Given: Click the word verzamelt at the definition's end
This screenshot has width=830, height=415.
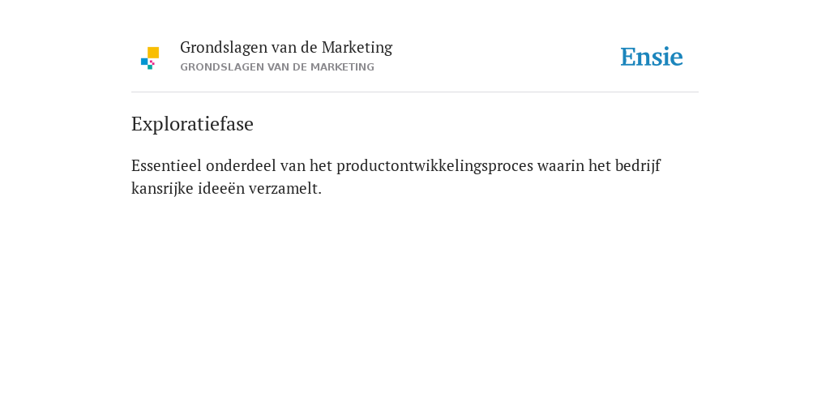Looking at the screenshot, I should (285, 188).
